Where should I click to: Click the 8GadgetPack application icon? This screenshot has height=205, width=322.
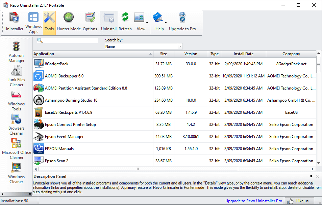pos(39,64)
